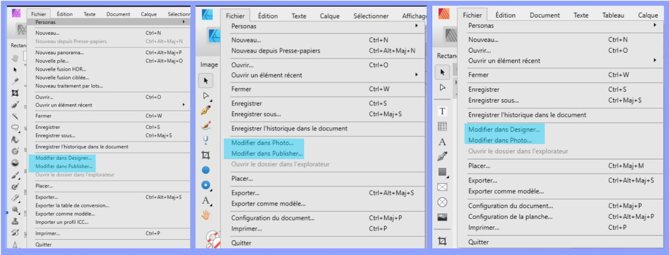Select the Pen tool in the right Publisher window

(442, 156)
